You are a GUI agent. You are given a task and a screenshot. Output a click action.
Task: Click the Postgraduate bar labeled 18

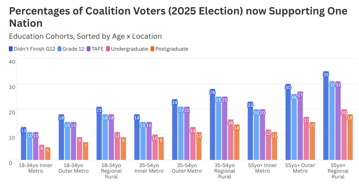click(350, 137)
